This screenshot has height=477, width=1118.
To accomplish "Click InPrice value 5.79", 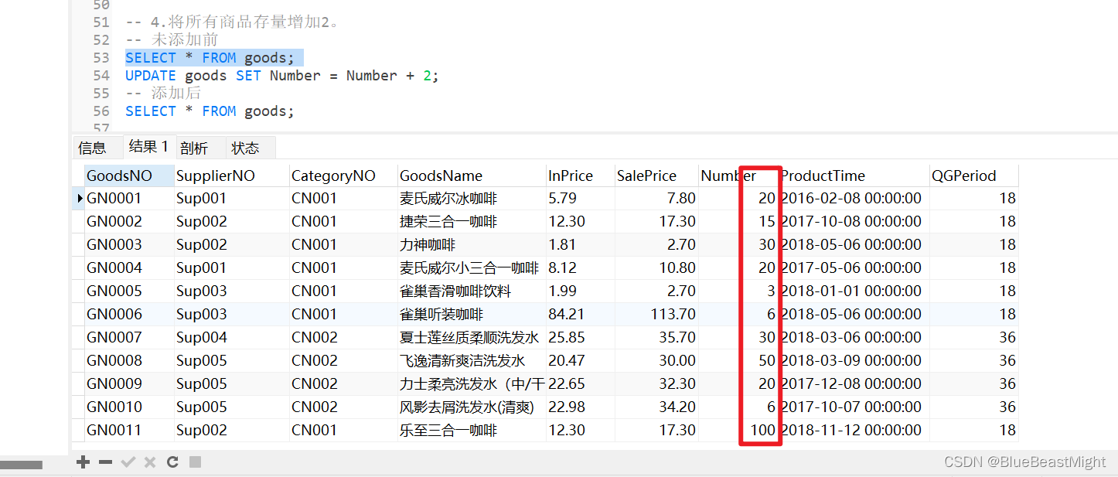I will pos(563,198).
